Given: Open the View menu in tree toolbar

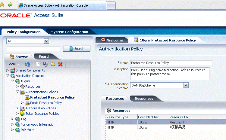Looking at the screenshot, I should (14, 64).
